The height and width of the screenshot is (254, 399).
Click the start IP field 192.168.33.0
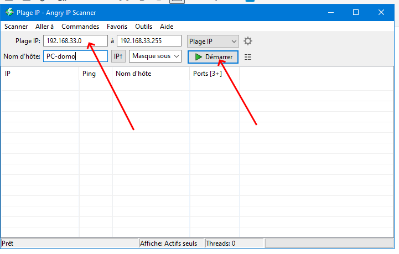pyautogui.click(x=75, y=41)
